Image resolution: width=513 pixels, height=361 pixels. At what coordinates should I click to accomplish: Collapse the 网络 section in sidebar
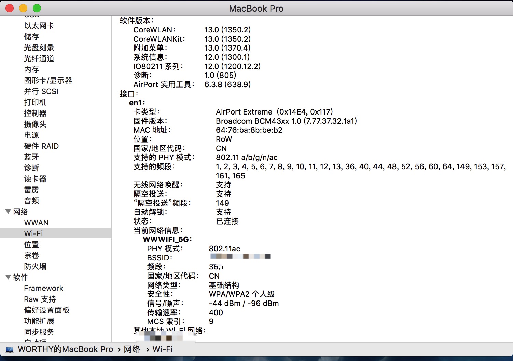[8, 211]
